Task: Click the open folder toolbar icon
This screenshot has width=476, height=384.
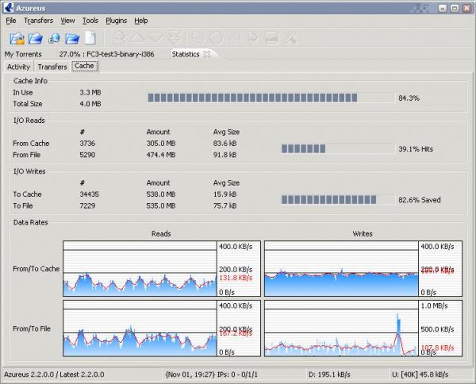Action: (x=72, y=38)
